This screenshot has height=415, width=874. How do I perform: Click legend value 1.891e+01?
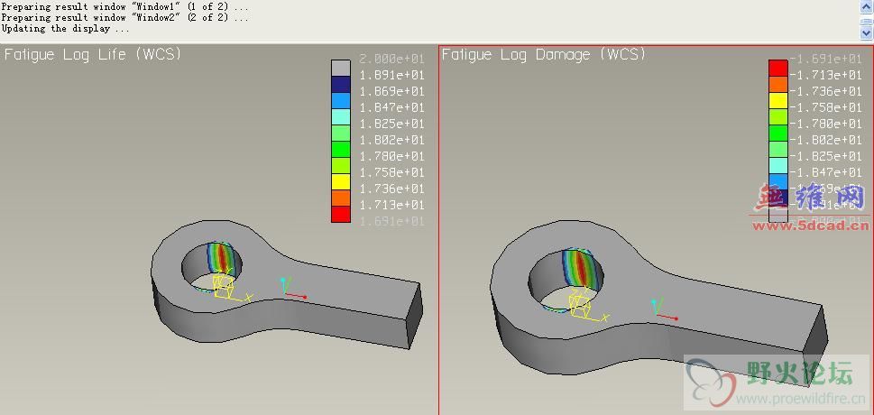(x=391, y=75)
